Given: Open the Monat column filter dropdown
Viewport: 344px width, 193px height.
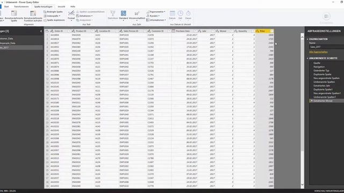Looking at the screenshot, I should click(x=232, y=31).
